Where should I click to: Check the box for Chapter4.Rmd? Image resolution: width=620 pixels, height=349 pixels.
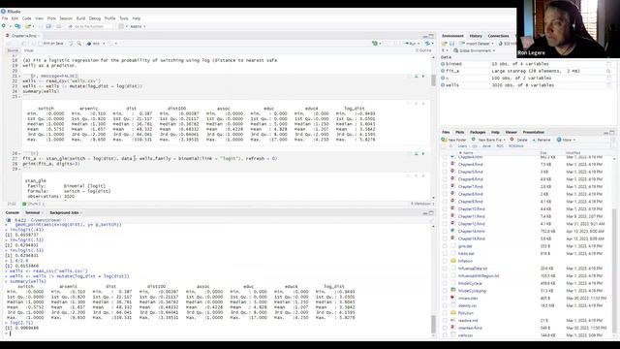click(445, 164)
